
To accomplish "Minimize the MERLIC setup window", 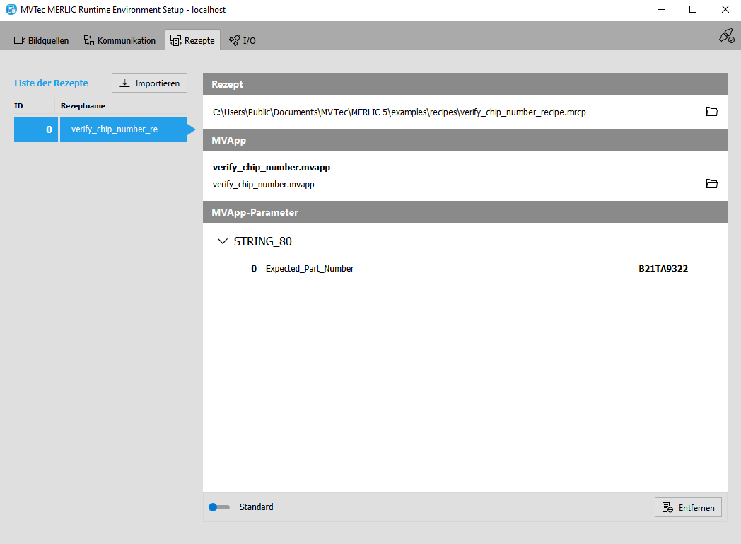I will click(x=660, y=10).
